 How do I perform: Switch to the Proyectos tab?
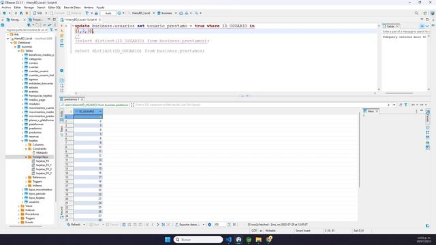(x=36, y=20)
